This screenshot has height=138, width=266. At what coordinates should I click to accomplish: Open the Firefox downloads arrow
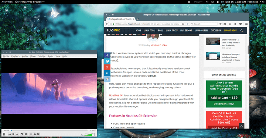230,24
